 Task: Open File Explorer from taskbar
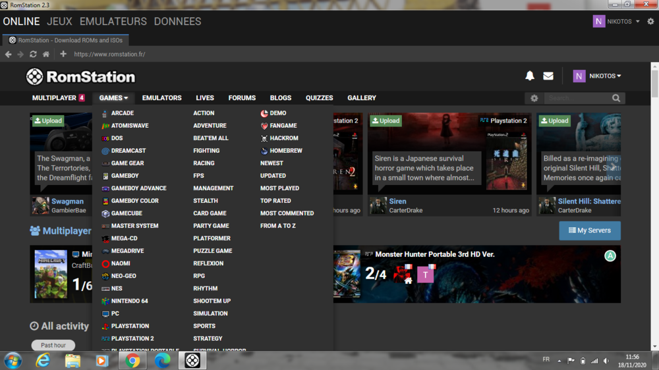click(x=72, y=360)
